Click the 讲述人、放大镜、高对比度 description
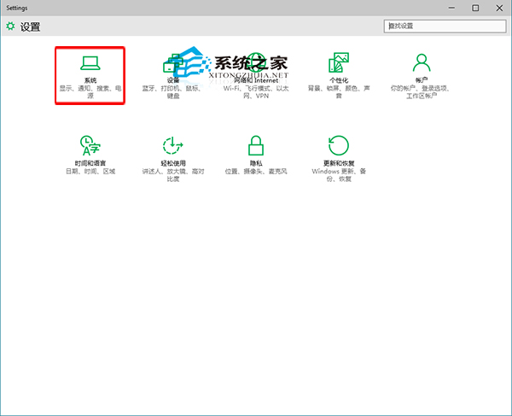This screenshot has height=416, width=512. click(x=173, y=175)
